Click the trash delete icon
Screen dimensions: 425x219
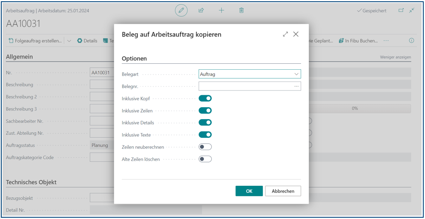coord(241,11)
